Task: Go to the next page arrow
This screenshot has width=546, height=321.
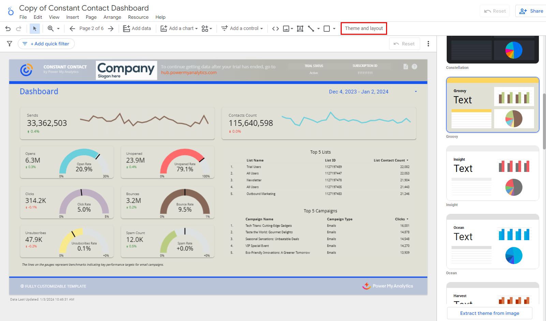Action: click(111, 29)
